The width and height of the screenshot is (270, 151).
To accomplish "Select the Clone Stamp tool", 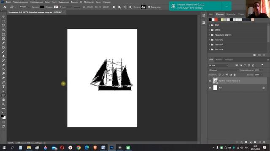I will pos(3,56).
